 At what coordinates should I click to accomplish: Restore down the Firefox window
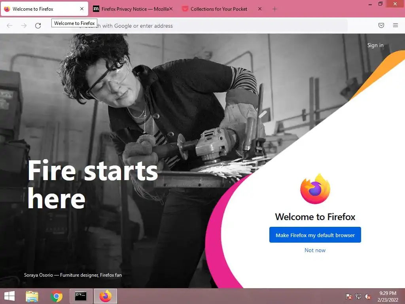pyautogui.click(x=380, y=4)
